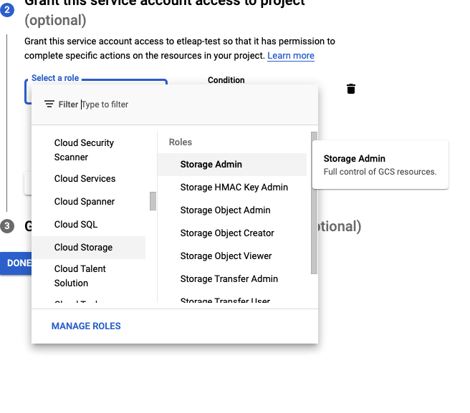Choose Storage Object Viewer role
Screen dimensions: 470x413
tap(226, 256)
